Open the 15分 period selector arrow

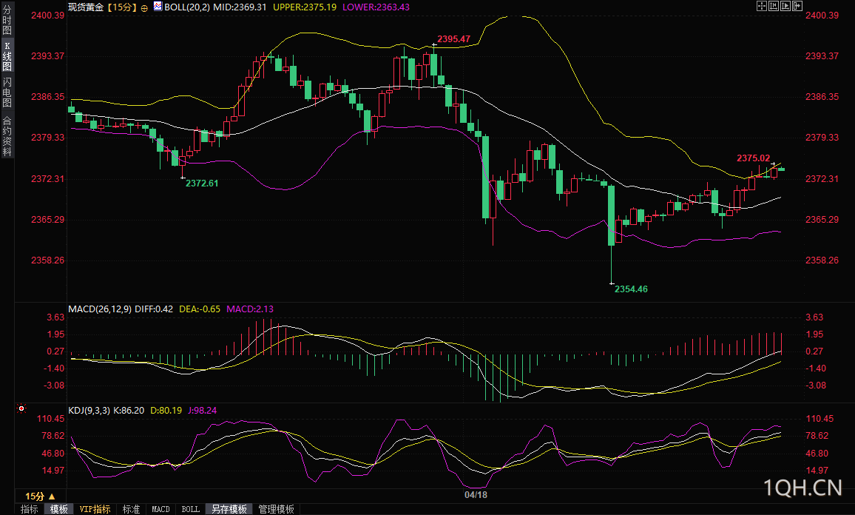(52, 497)
